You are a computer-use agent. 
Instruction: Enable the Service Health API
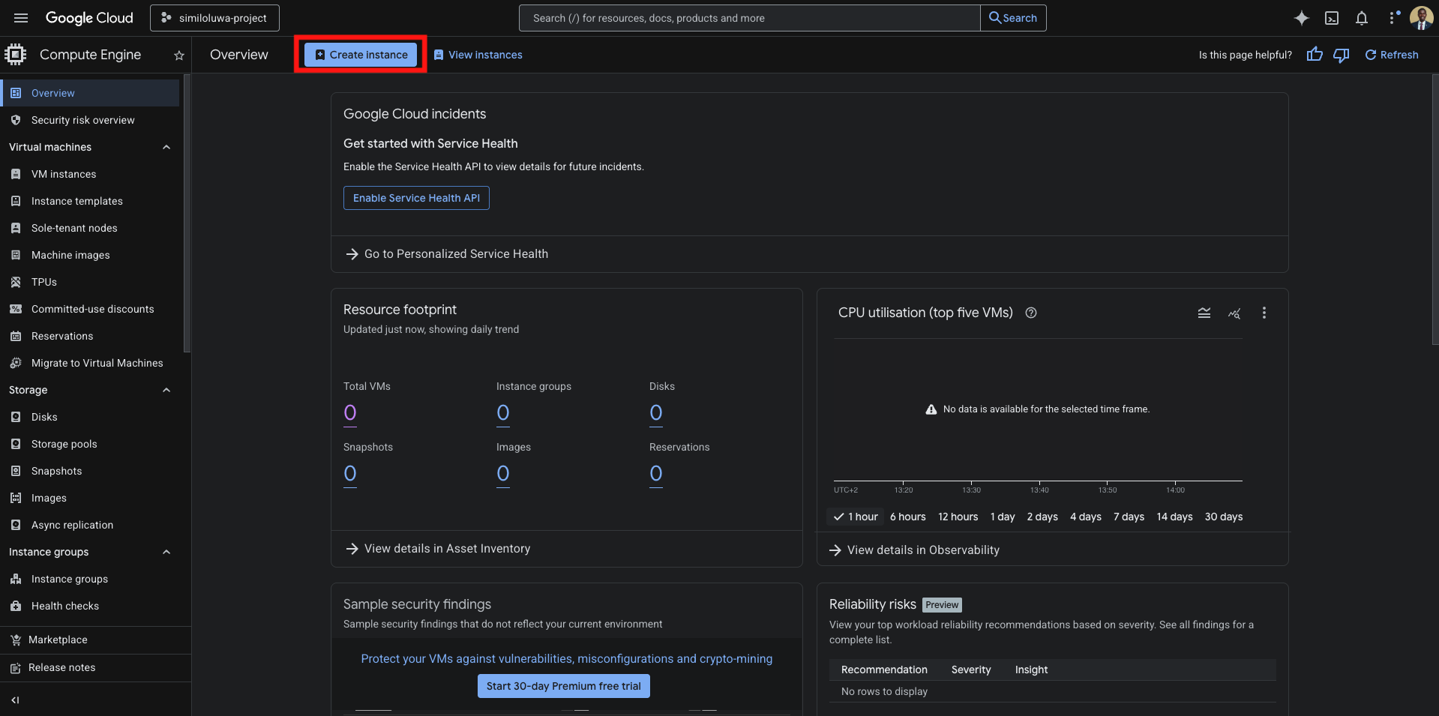click(x=415, y=197)
